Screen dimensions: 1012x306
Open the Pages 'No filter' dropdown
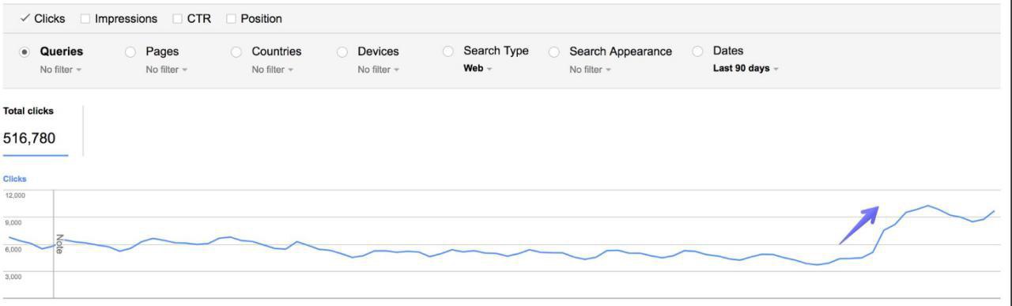coord(167,70)
